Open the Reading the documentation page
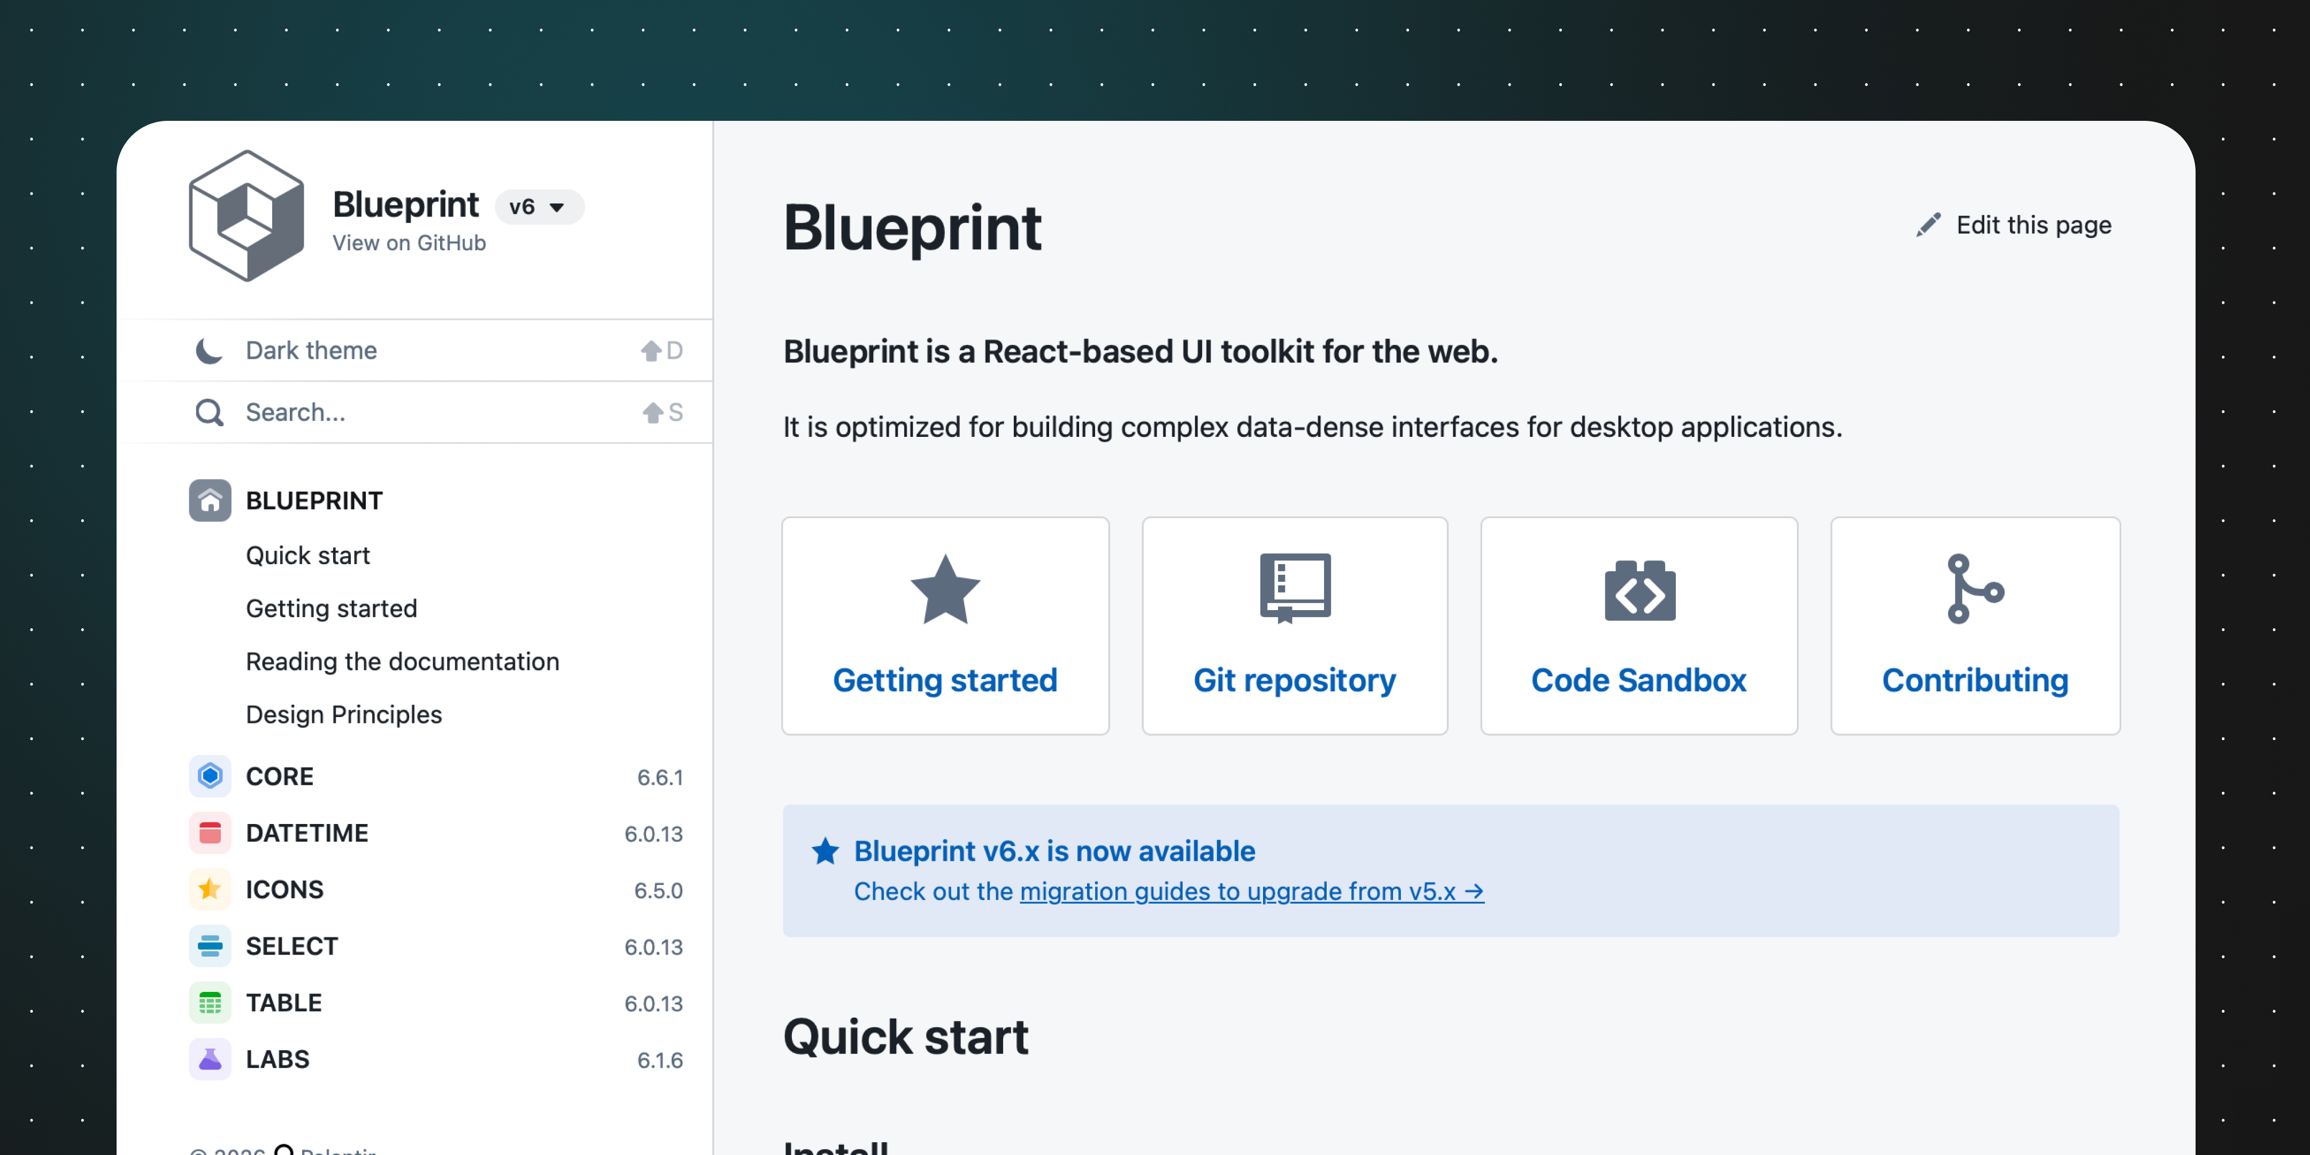The height and width of the screenshot is (1155, 2310). pos(402,661)
